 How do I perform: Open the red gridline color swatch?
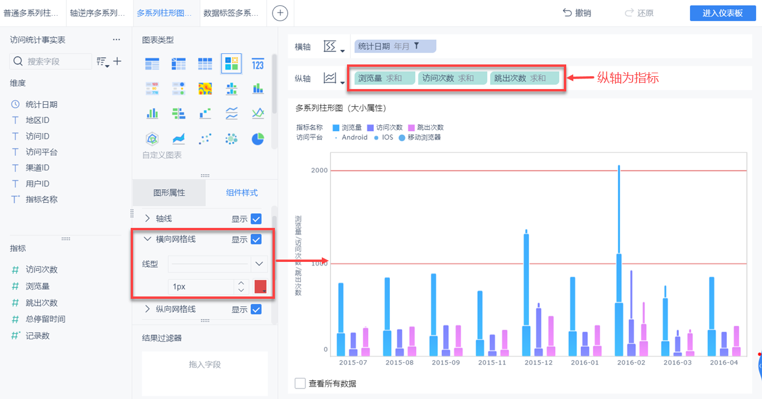(x=260, y=287)
